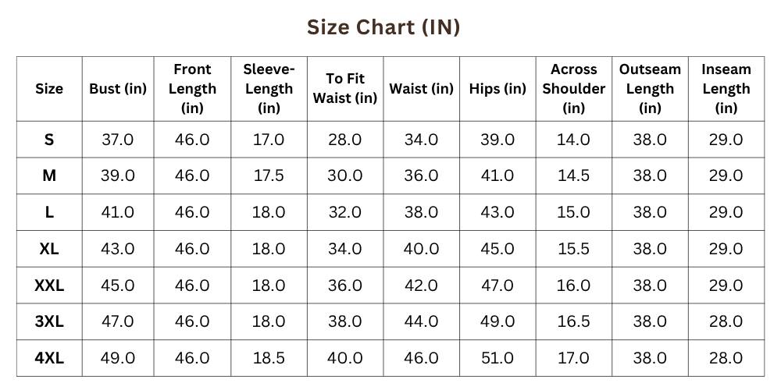Select the Front Length (in) header
Image resolution: width=781 pixels, height=390 pixels.
coord(192,89)
